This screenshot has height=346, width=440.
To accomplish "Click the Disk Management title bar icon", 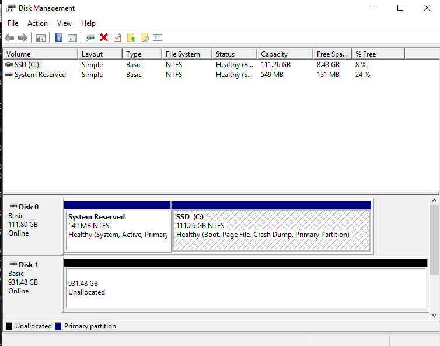I will pos(11,8).
